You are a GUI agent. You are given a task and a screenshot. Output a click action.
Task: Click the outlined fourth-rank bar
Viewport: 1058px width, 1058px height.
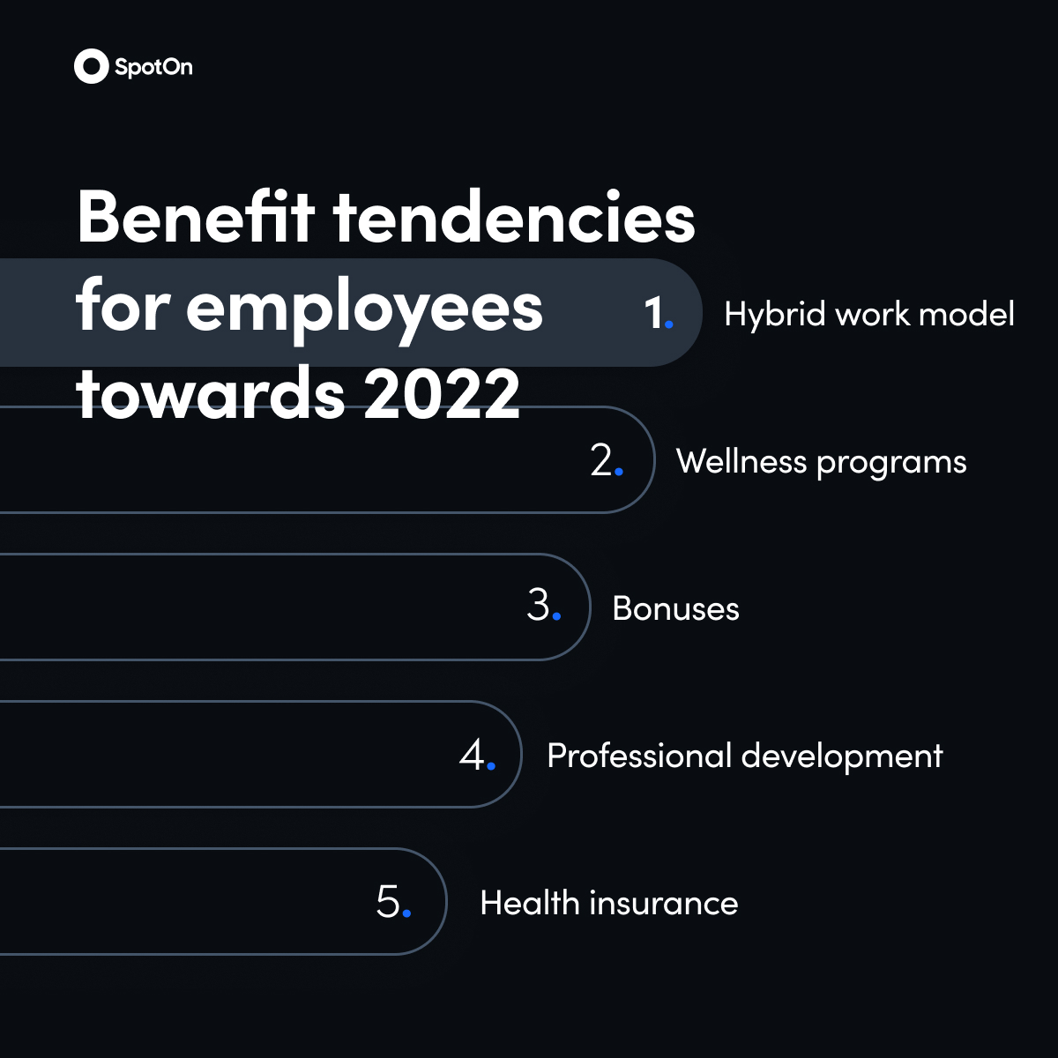[x=261, y=754]
